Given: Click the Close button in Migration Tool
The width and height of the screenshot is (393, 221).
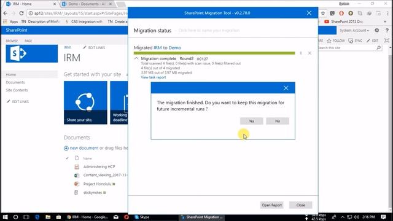Looking at the screenshot, I should pos(300,205).
